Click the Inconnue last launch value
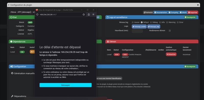Viewport: 204px width, 100px height. tap(186, 54)
